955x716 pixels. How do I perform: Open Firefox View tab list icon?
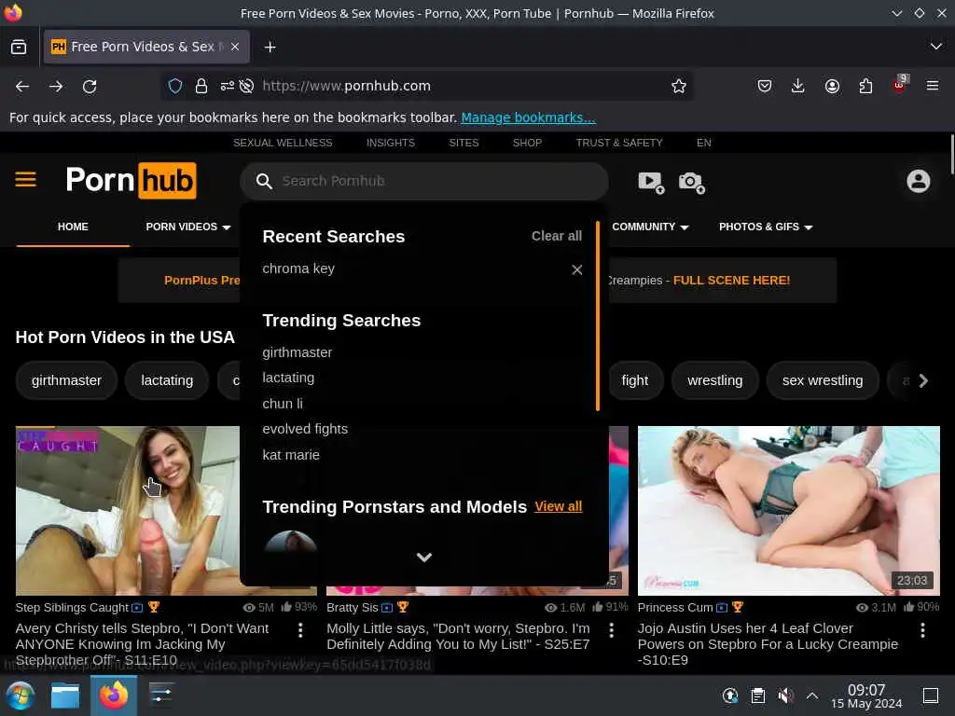(19, 47)
